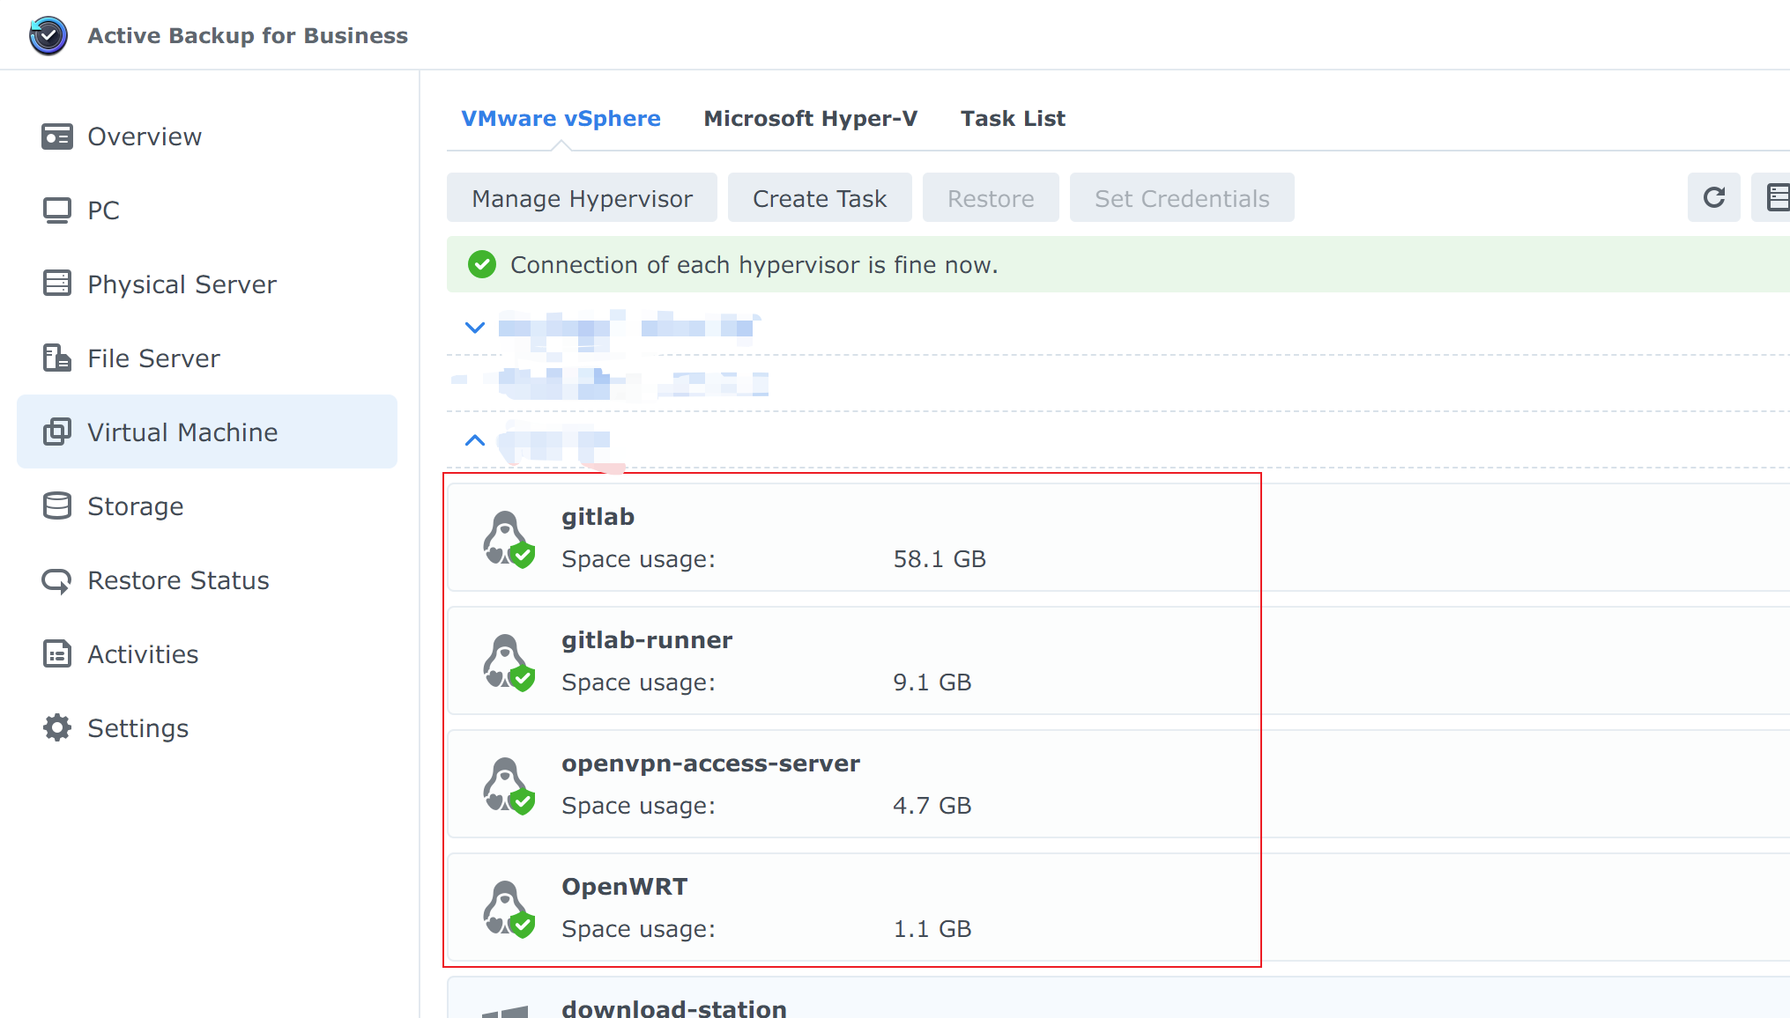Click the Manage Hypervisor button
The width and height of the screenshot is (1790, 1018).
pyautogui.click(x=582, y=198)
